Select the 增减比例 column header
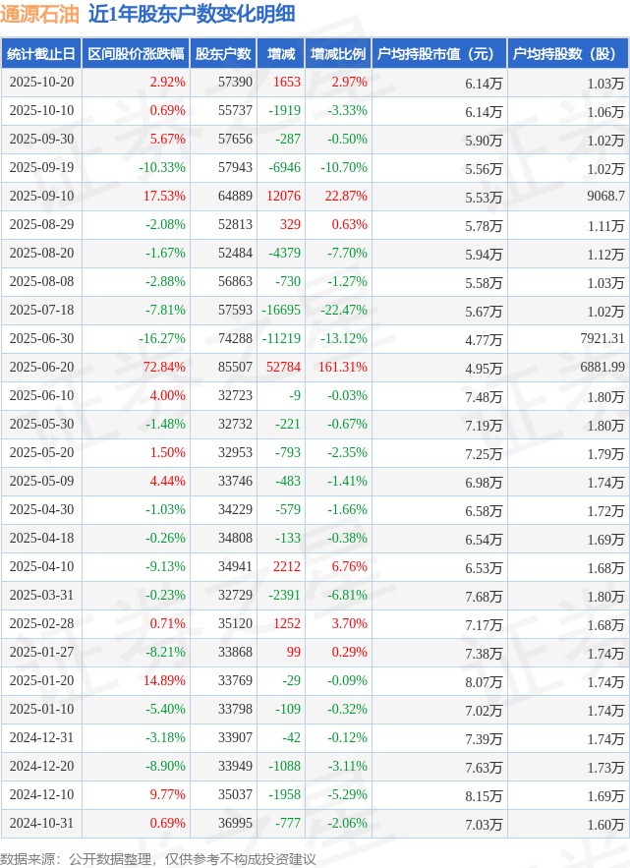 [x=337, y=54]
